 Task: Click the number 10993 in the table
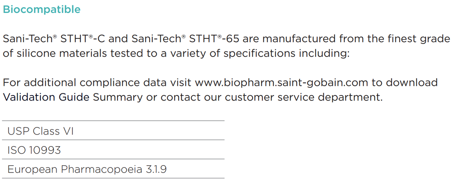point(45,150)
